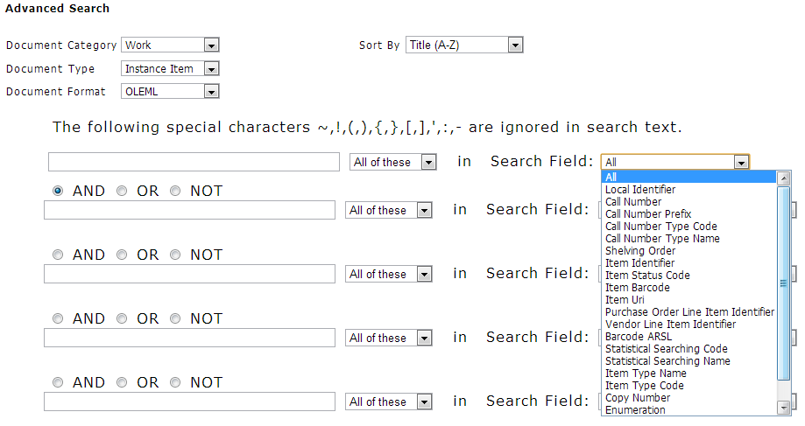Screen dimensions: 805x426
Task: Select Local Identifier option
Action: click(x=640, y=190)
